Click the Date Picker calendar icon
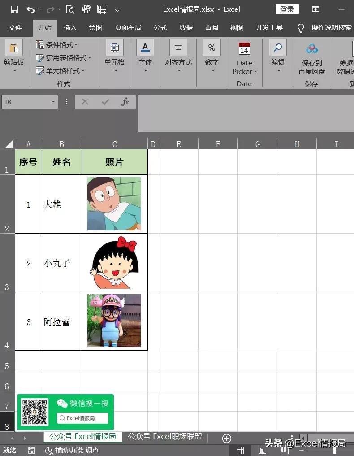Viewport: 354px width, 456px height. pos(244,49)
